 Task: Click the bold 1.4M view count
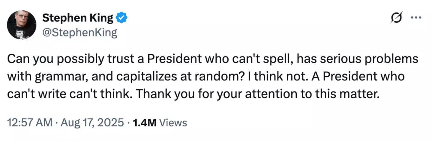coord(144,123)
